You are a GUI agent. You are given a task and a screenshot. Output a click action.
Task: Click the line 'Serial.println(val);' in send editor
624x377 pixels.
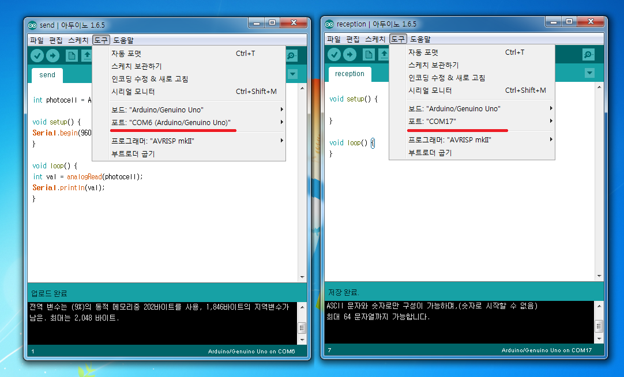(x=69, y=188)
